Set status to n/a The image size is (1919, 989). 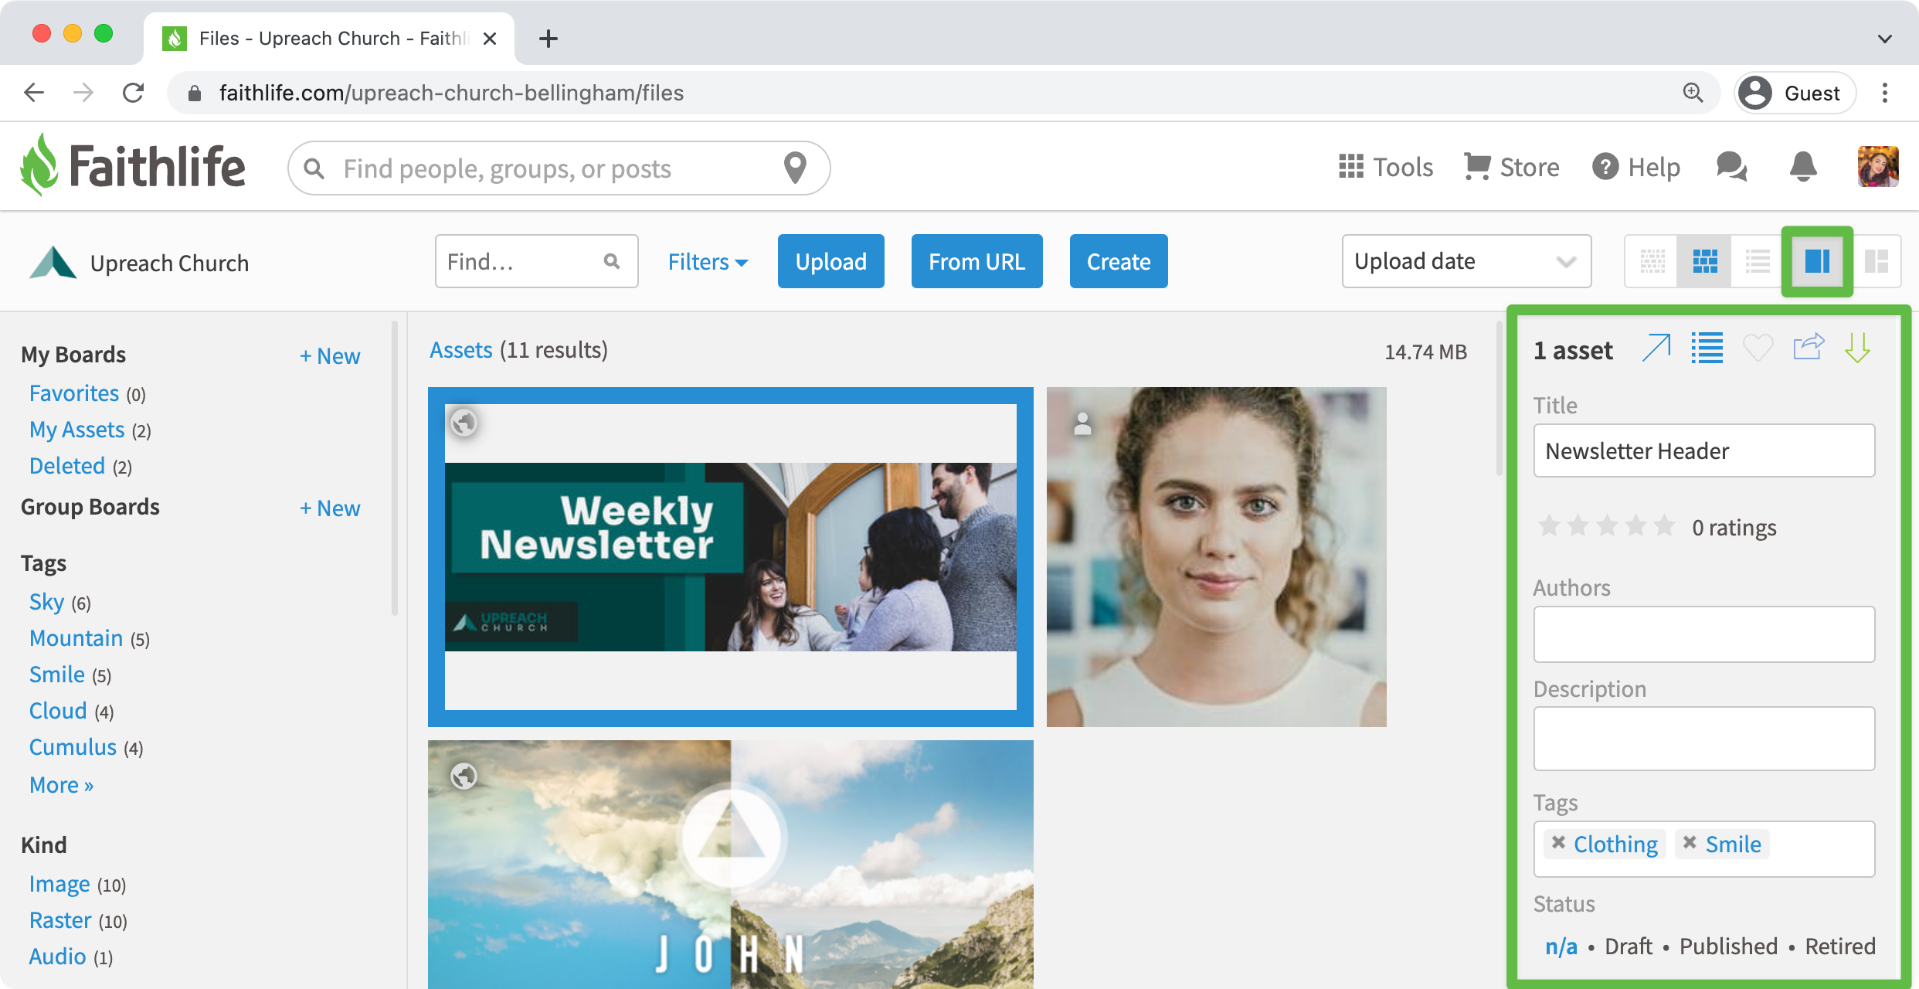click(1561, 947)
